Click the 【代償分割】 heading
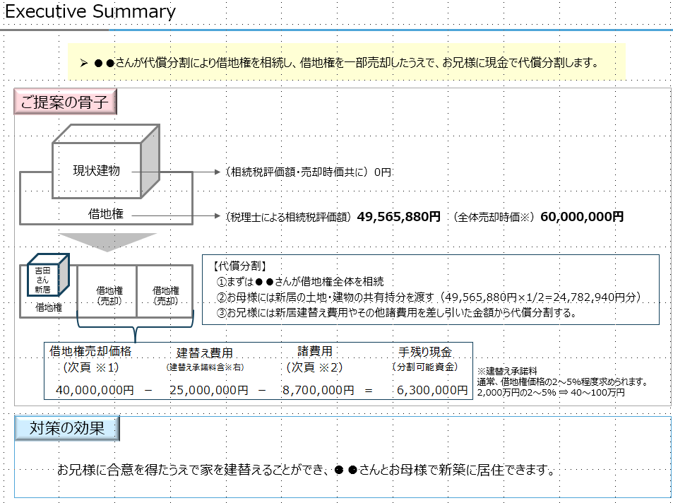The image size is (673, 503). click(239, 266)
